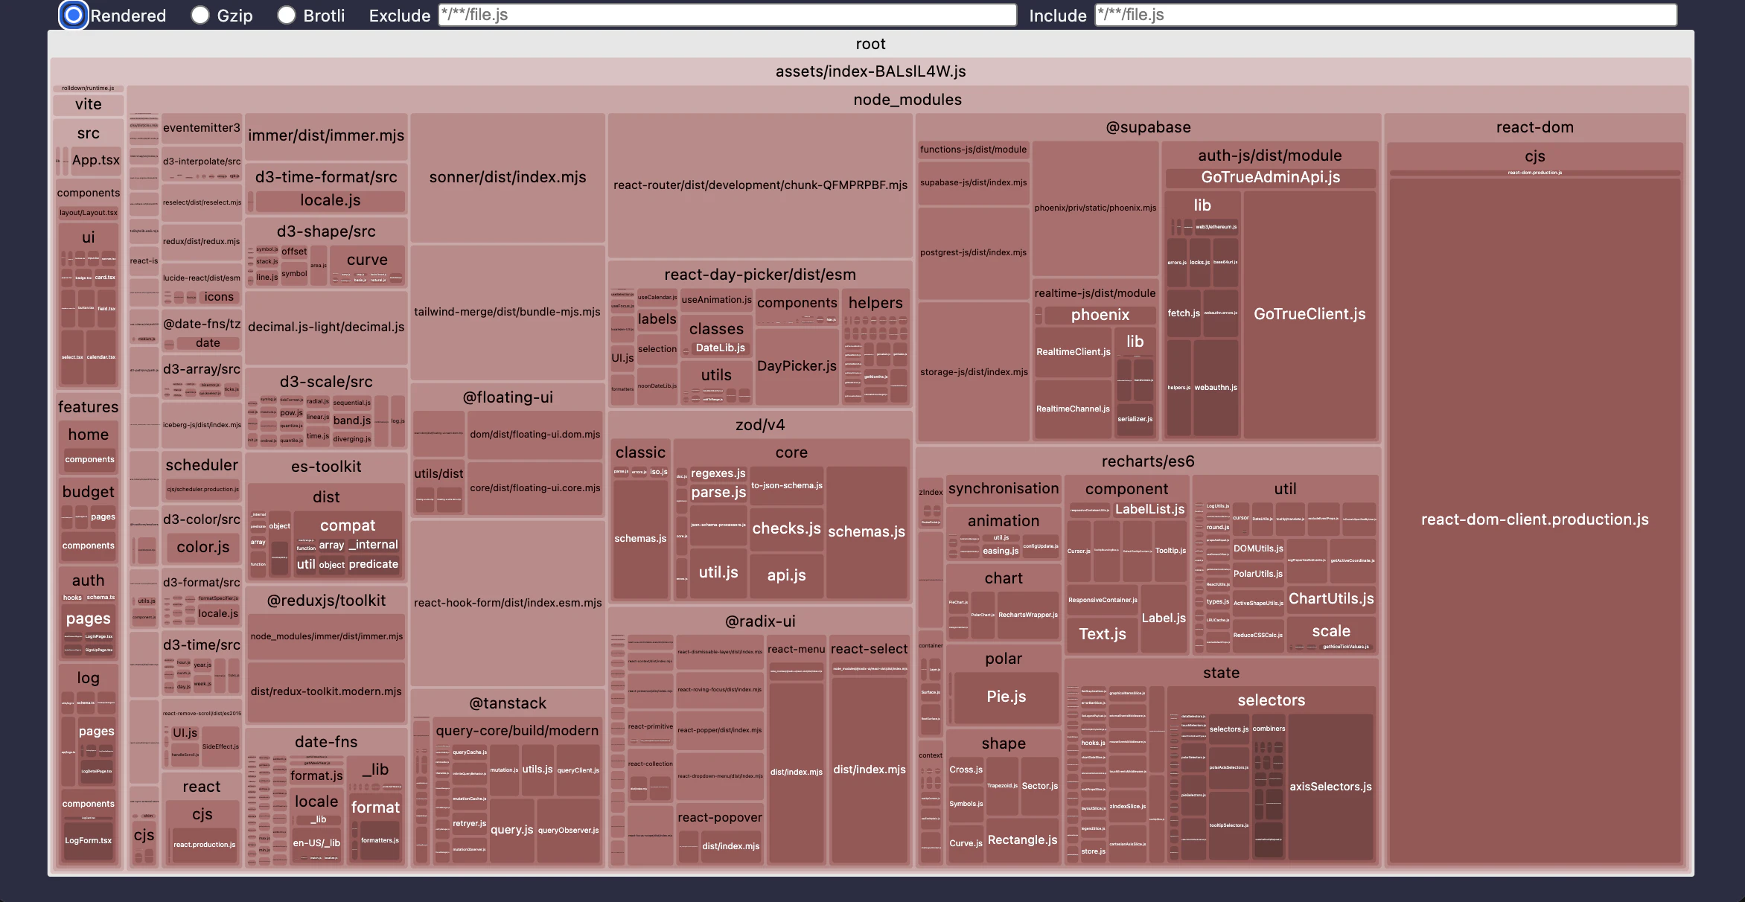
Task: Open the fetch.js block
Action: 1184,313
